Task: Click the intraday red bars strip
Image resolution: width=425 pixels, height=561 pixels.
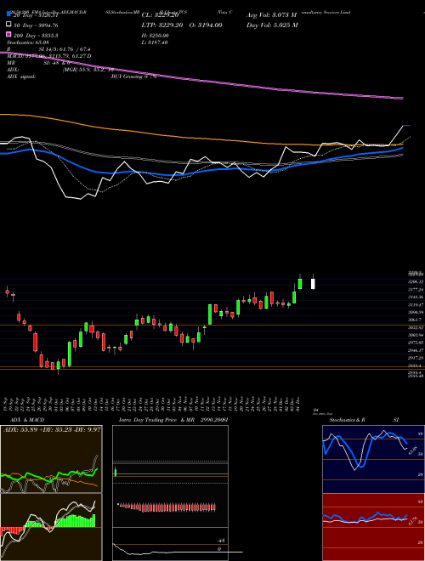Action: tap(167, 507)
